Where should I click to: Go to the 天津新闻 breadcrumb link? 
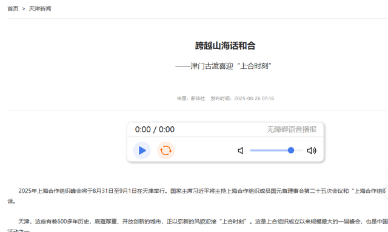(x=40, y=8)
